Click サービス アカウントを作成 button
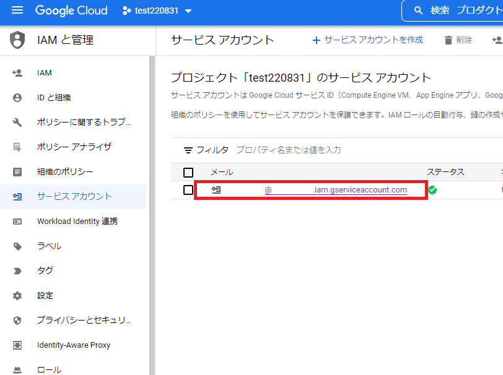Viewport: 503px width, 375px height. click(x=367, y=40)
